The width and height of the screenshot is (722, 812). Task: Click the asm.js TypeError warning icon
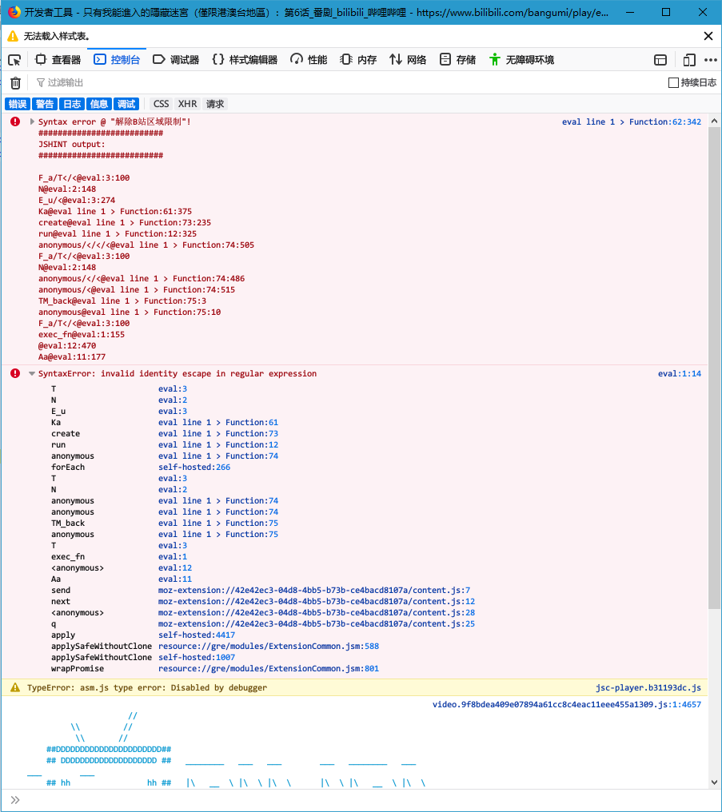coord(15,687)
